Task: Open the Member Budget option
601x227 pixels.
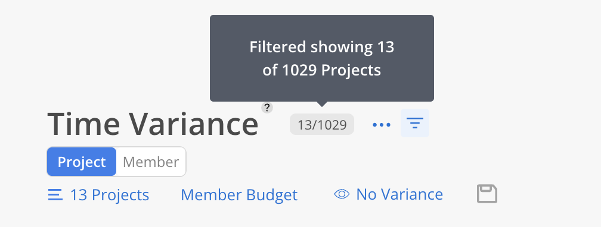Action: (239, 195)
